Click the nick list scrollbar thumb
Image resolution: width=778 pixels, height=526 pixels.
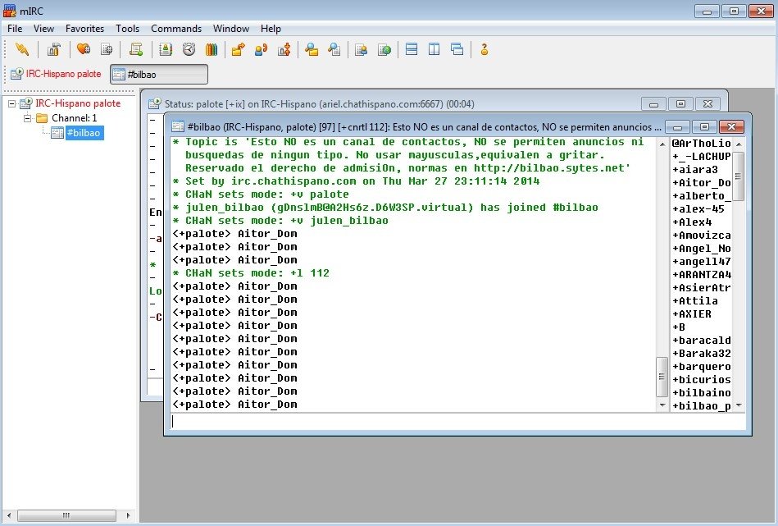(739, 176)
